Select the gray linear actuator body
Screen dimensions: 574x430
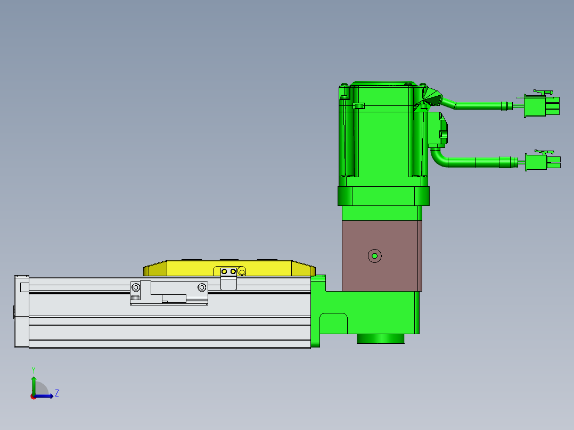point(170,313)
